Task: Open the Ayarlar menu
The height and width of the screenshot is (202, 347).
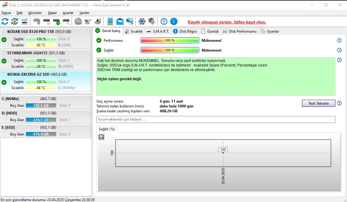Action: click(x=68, y=13)
